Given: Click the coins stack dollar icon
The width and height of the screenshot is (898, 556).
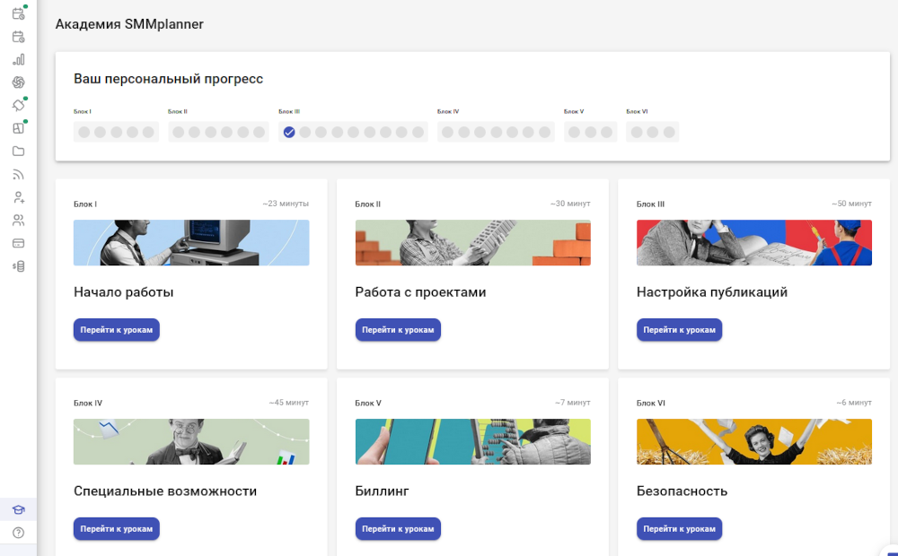Looking at the screenshot, I should (18, 266).
